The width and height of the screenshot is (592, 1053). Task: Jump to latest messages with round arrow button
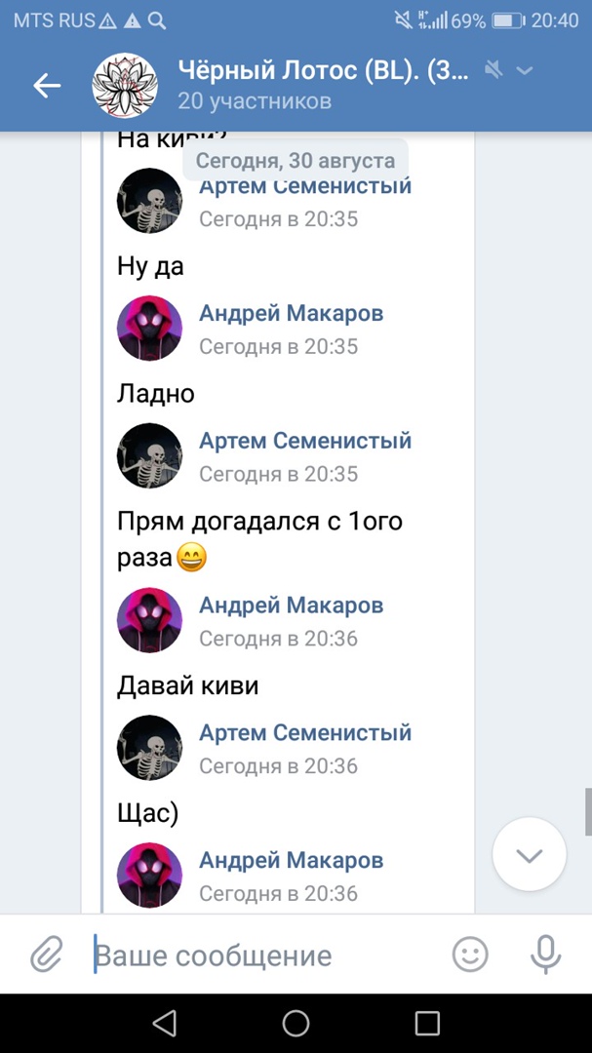[529, 854]
